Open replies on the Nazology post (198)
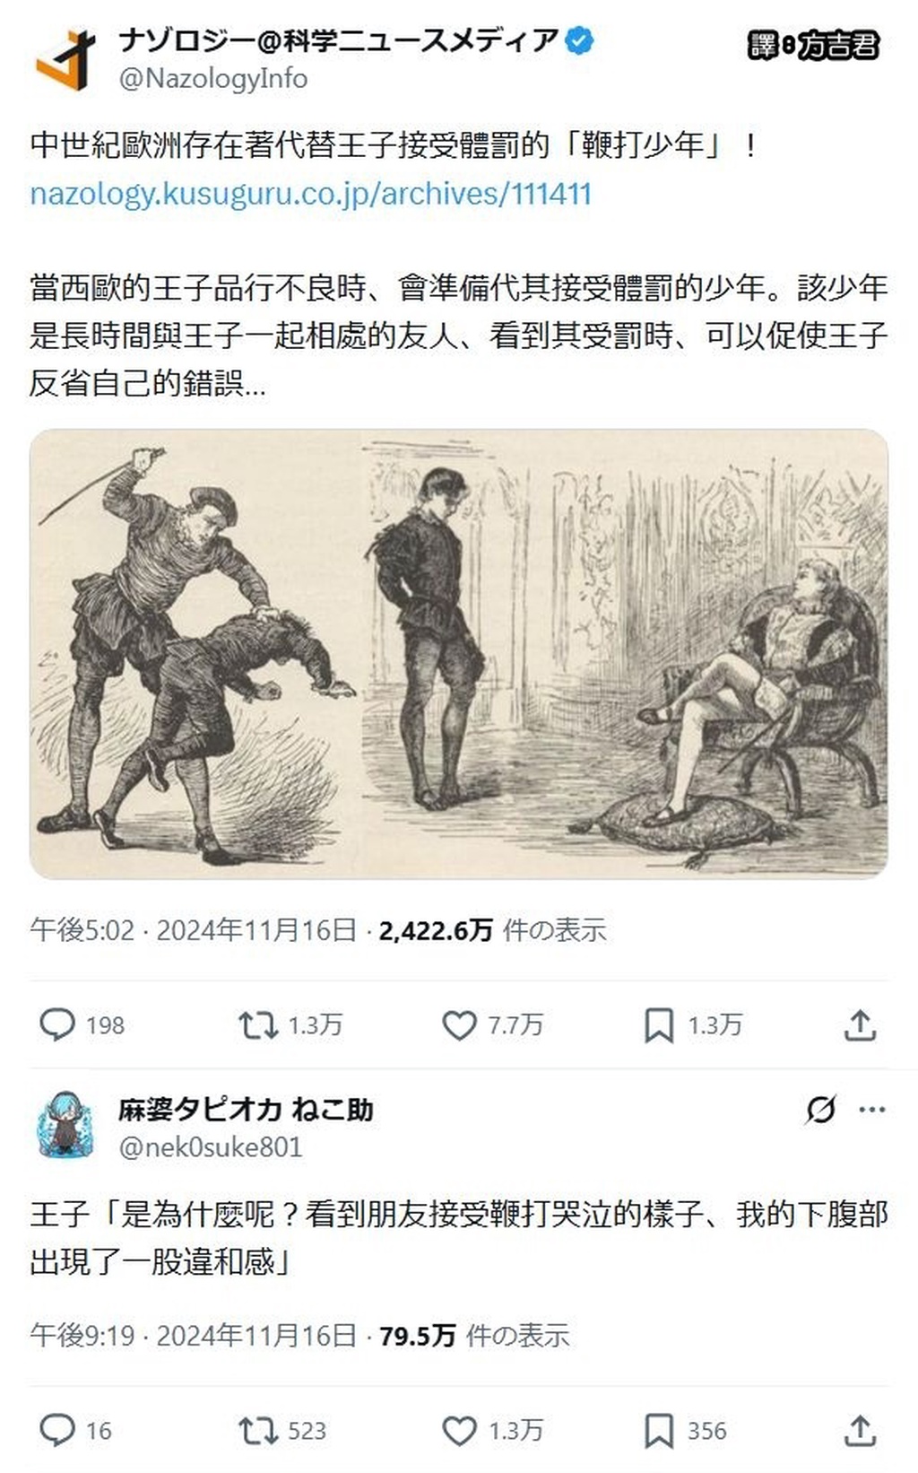This screenshot has height=1473, width=918. pos(82,1024)
